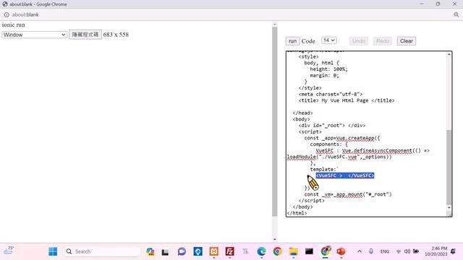Open the gray T-shaped taskbar app
The height and width of the screenshot is (260, 463).
(245, 251)
